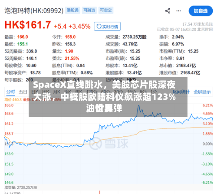Click the 17.54 万球友关注 follower text
This screenshot has width=217, height=194.
tap(197, 24)
